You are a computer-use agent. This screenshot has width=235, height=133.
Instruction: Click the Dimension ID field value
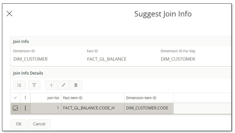[31, 59]
